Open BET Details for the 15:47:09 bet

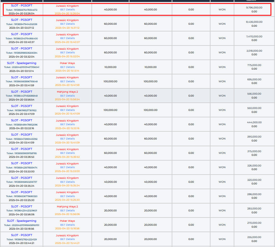[x=67, y=110]
